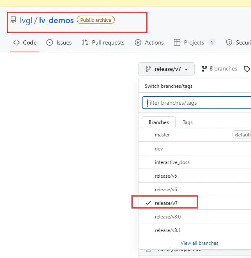
Task: Click the tag icon beside branches count
Action: (247, 69)
